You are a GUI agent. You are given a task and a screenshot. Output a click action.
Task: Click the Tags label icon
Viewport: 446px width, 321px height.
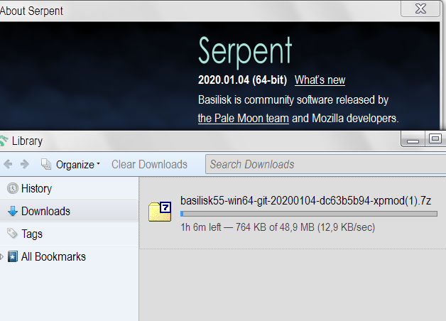pyautogui.click(x=12, y=234)
